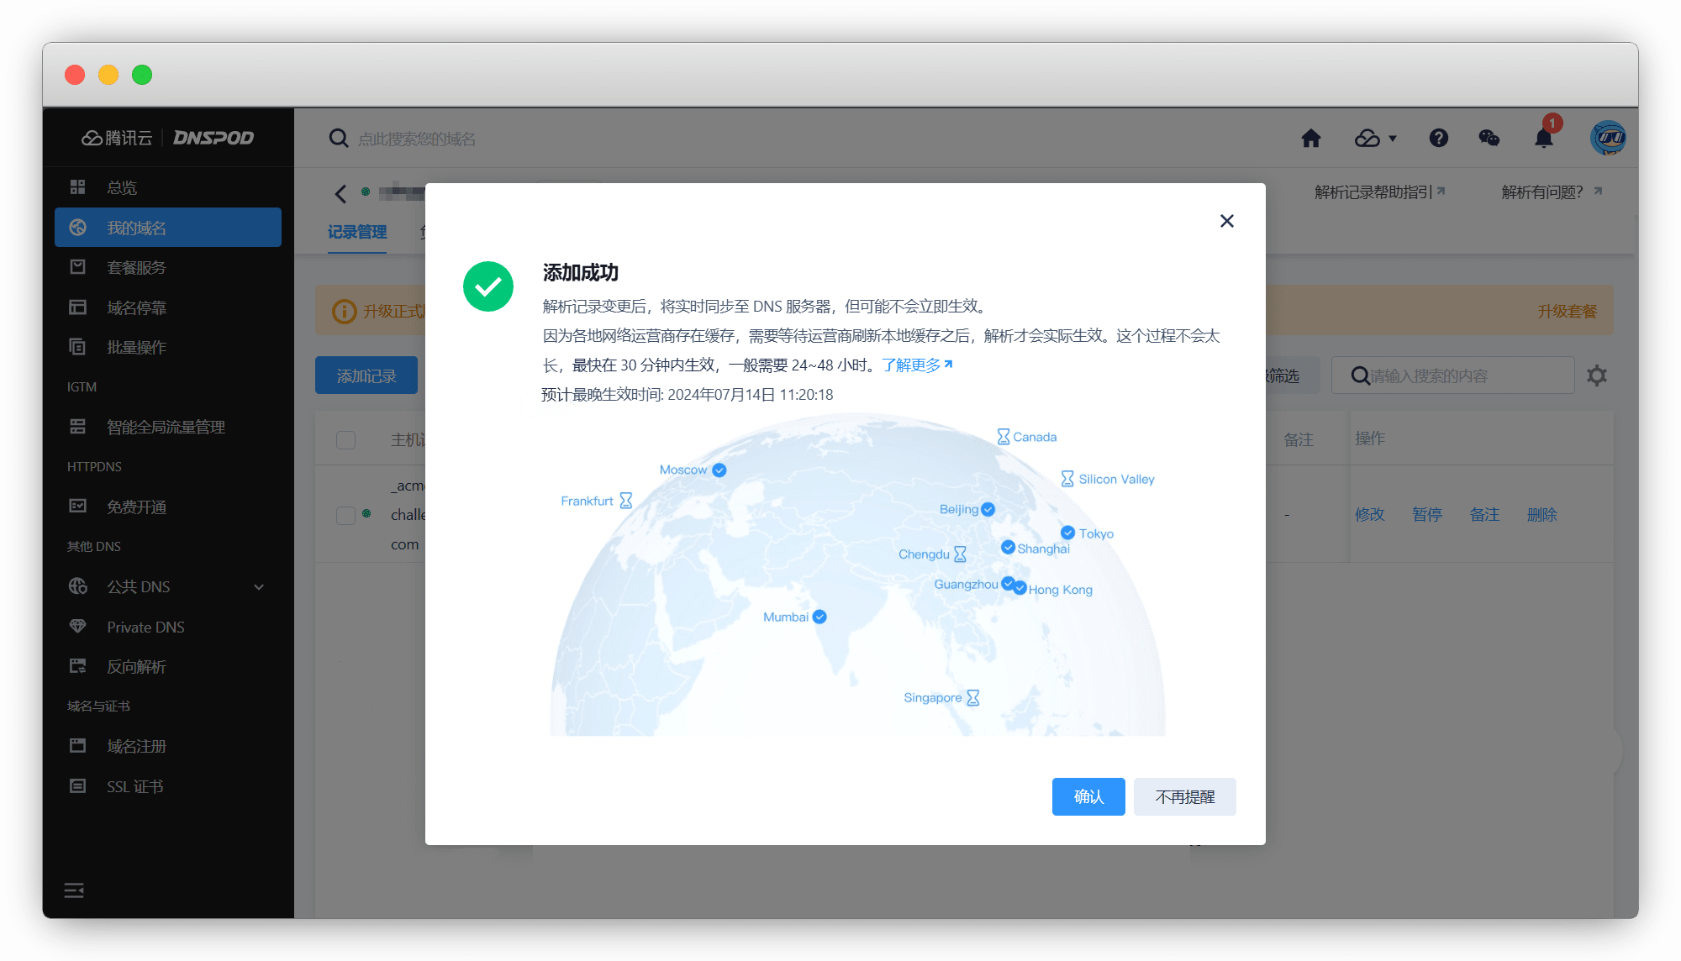
Task: Toggle the select-all checkbox in table header
Action: coord(345,440)
